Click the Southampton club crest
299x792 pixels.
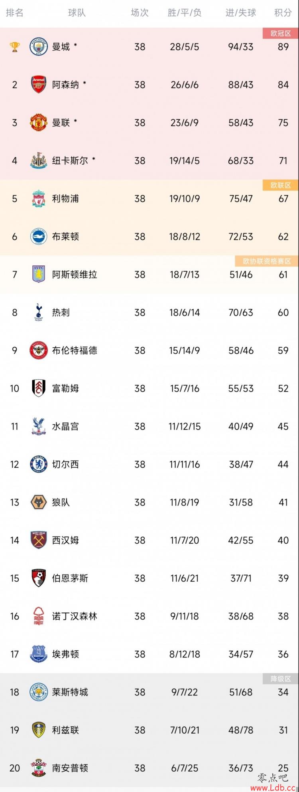pos(39,768)
